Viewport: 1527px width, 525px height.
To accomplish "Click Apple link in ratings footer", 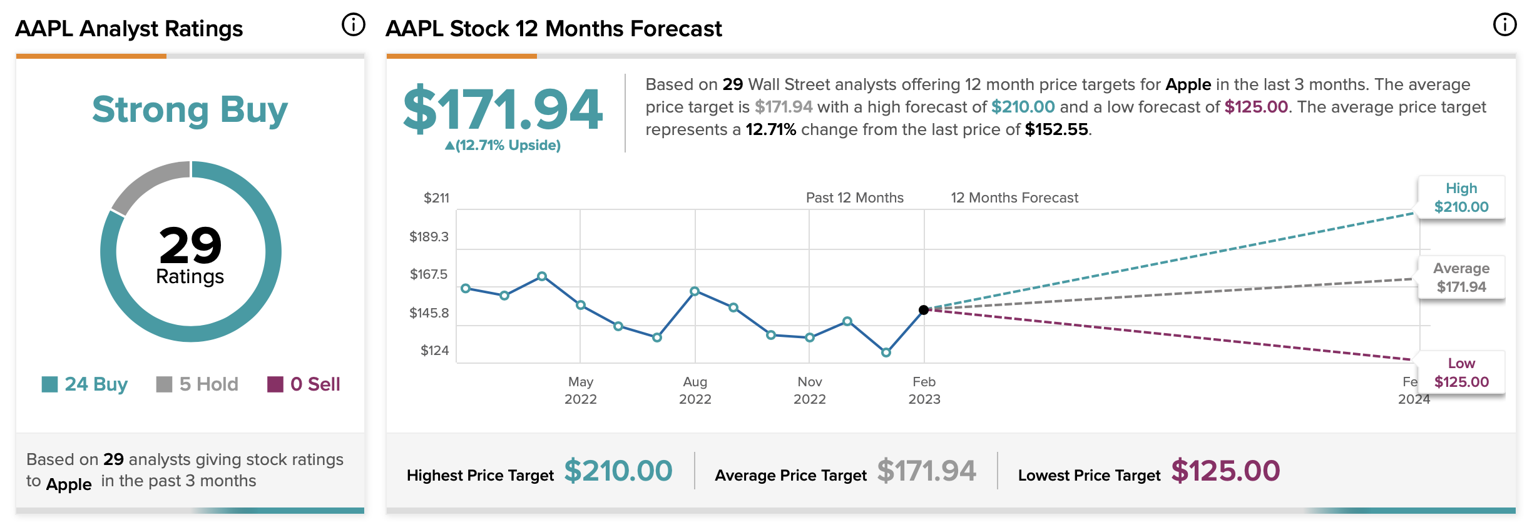I will pyautogui.click(x=69, y=484).
